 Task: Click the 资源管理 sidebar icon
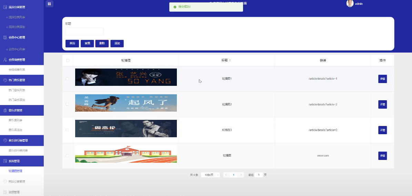[x=5, y=192]
